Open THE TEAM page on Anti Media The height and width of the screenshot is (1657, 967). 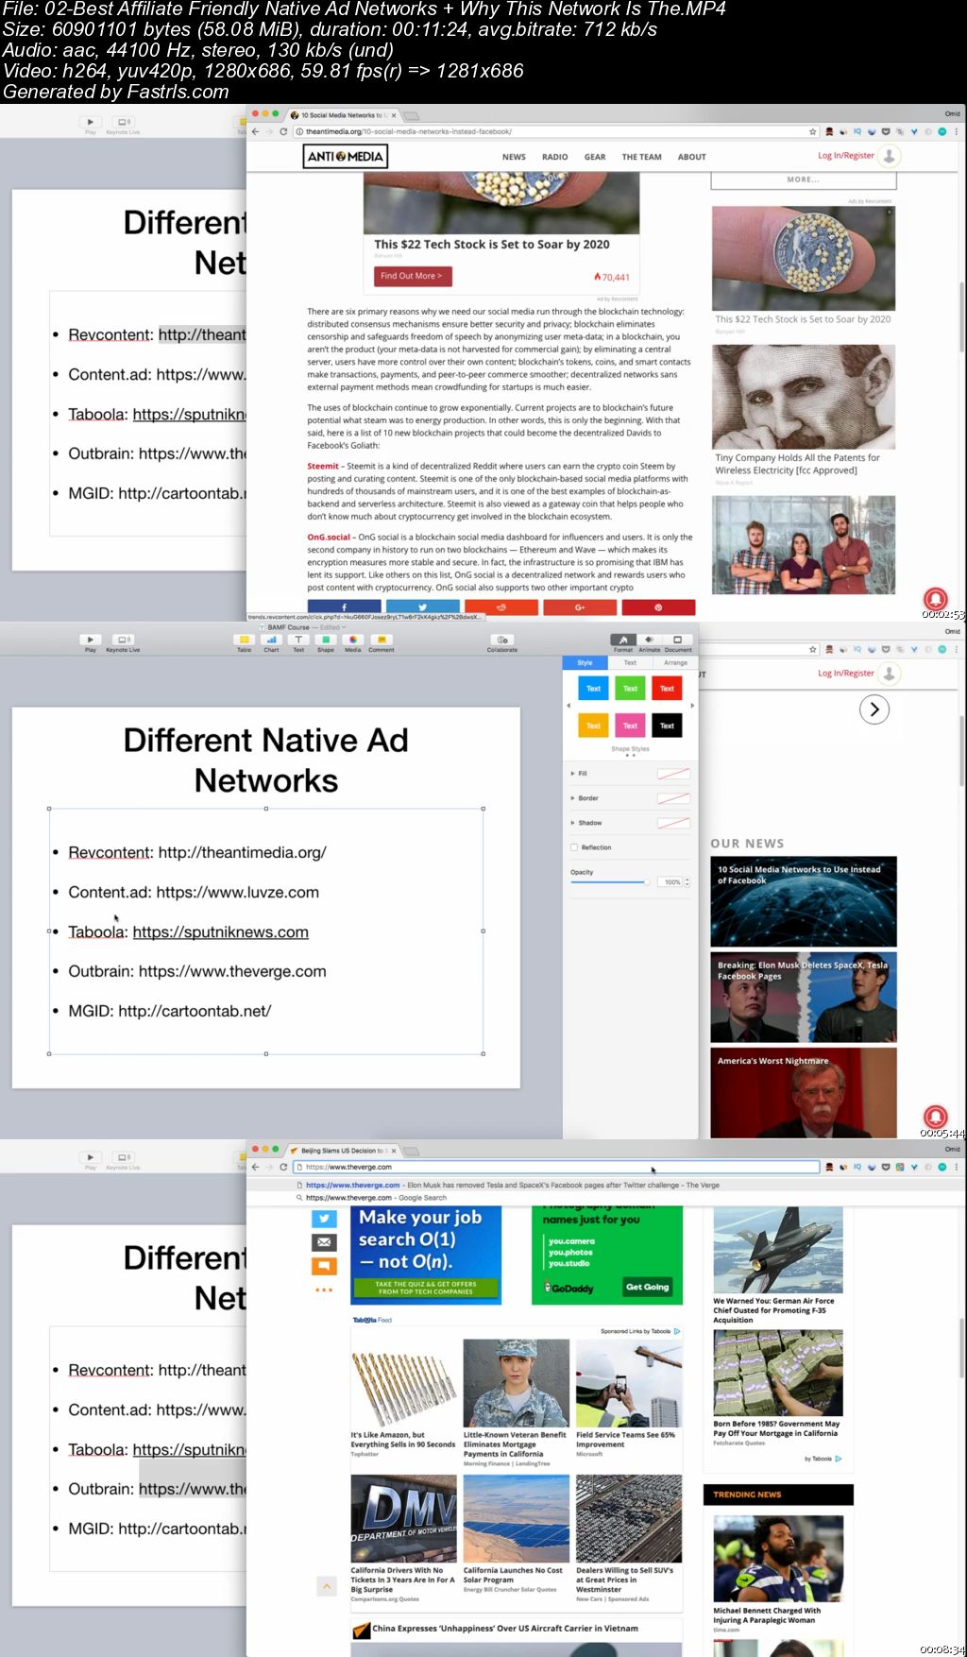641,157
